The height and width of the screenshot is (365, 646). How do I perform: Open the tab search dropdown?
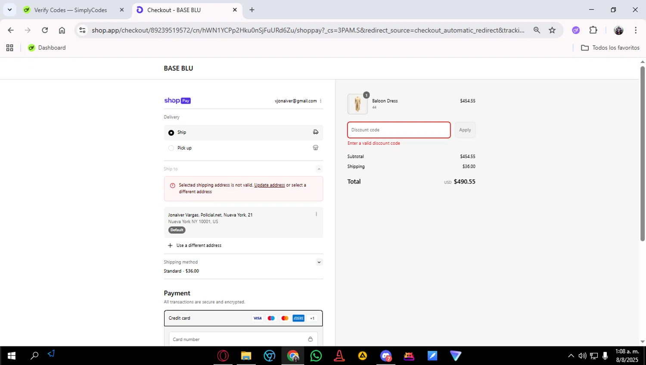9,9
